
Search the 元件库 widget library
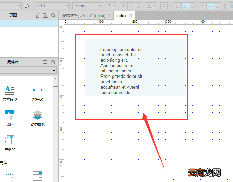53,62
